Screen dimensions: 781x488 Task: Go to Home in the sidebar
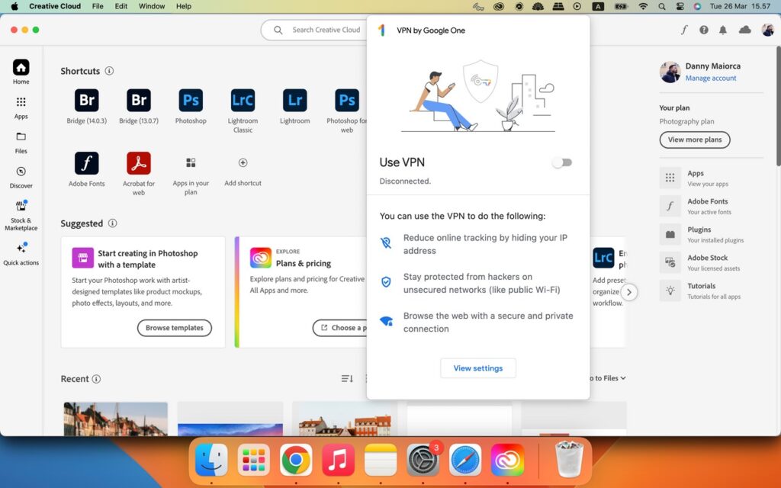coord(21,72)
